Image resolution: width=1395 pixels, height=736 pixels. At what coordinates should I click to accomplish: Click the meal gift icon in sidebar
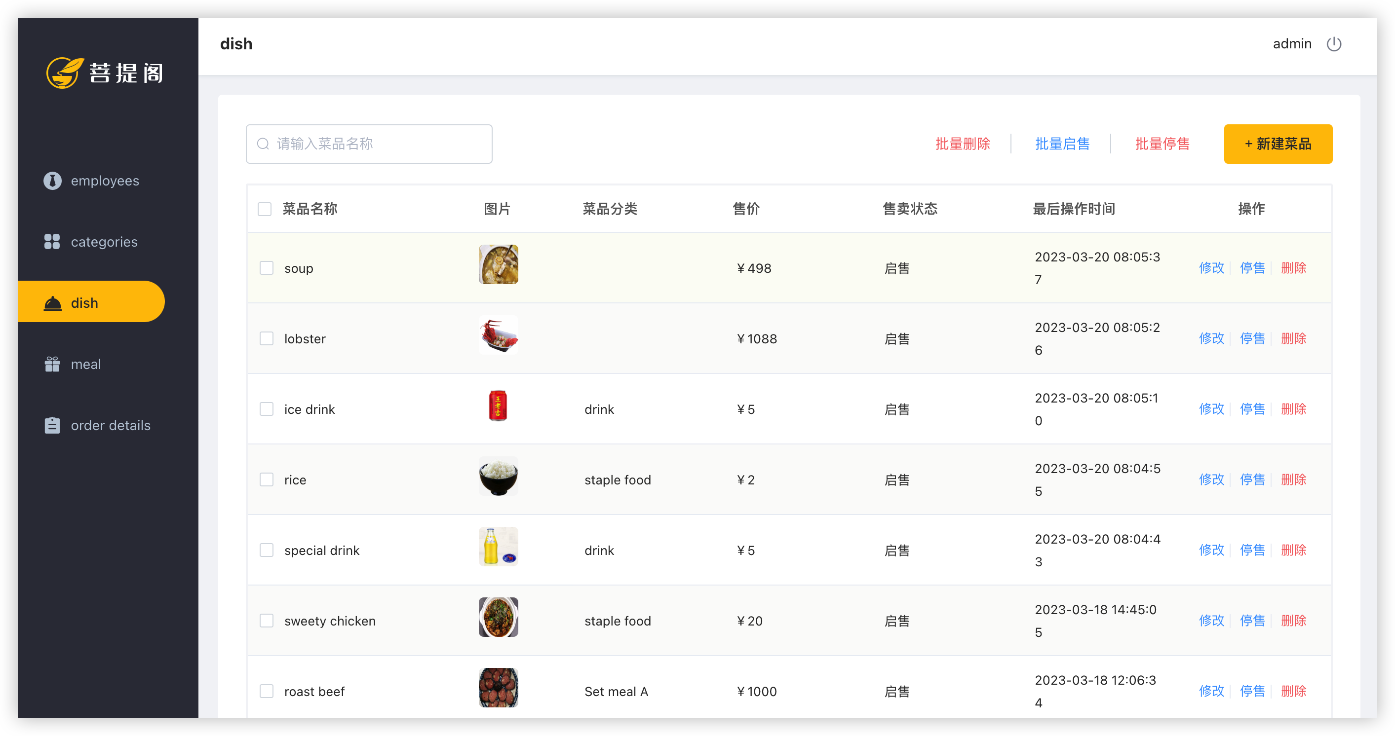click(52, 364)
